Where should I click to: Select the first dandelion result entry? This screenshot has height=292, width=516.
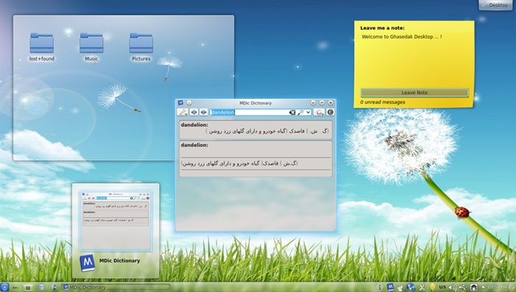[255, 129]
